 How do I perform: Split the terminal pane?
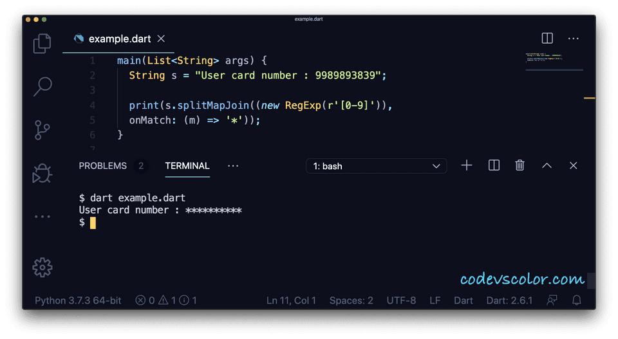click(x=494, y=166)
